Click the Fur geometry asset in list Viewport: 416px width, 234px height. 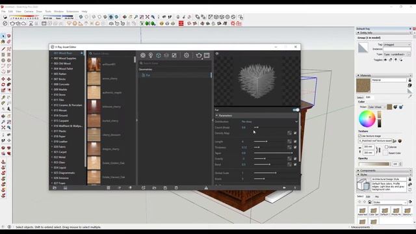tap(174, 75)
